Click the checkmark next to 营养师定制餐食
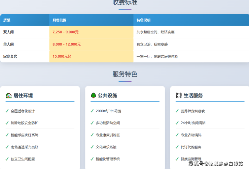Viewport: 249px width, 169px height. point(177,111)
